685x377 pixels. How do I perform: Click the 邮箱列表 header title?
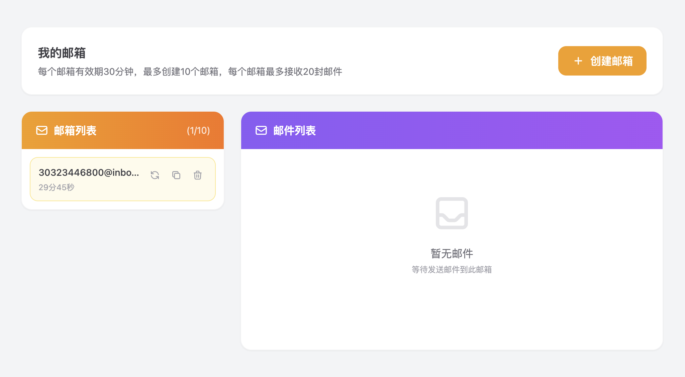pos(75,130)
